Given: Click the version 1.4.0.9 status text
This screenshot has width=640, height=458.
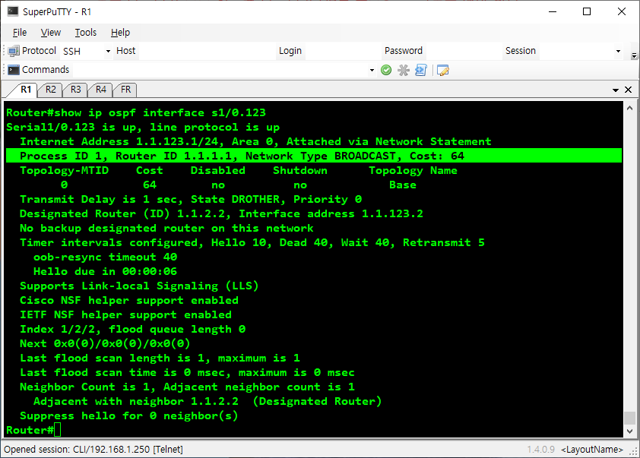Looking at the screenshot, I should pyautogui.click(x=540, y=450).
